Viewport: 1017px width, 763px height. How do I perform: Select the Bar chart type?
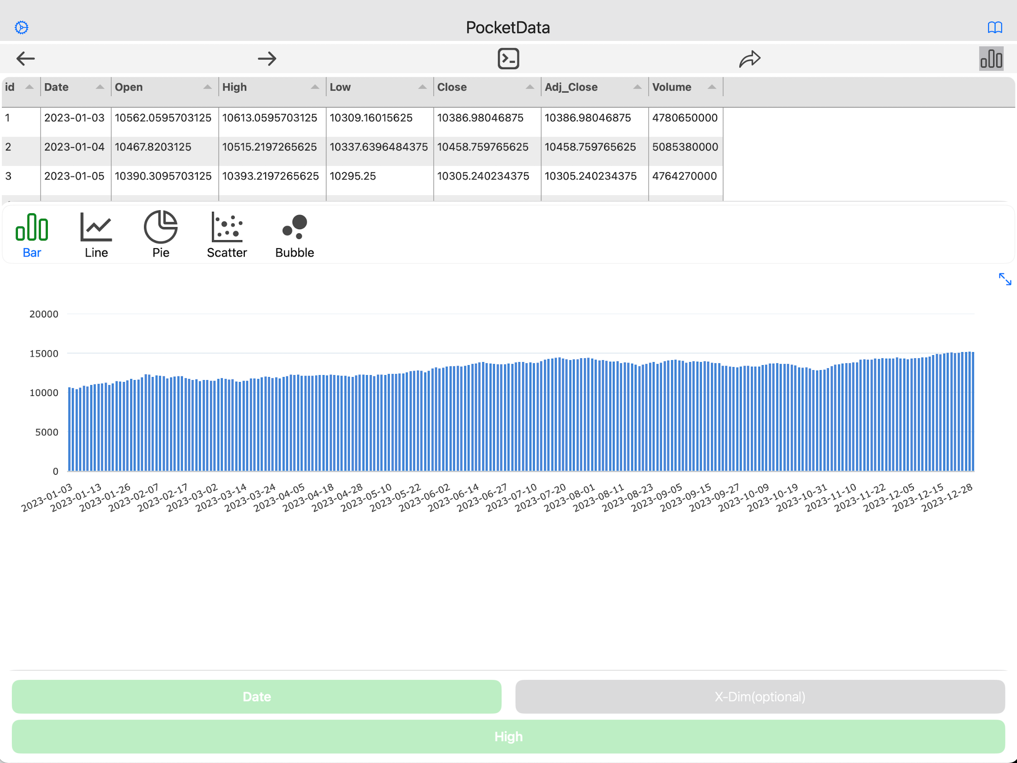32,234
